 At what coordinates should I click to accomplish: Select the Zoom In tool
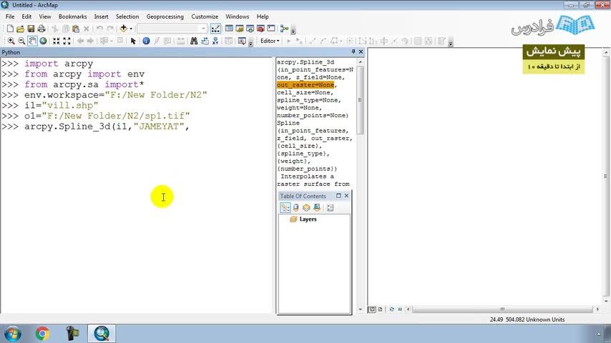[11, 41]
